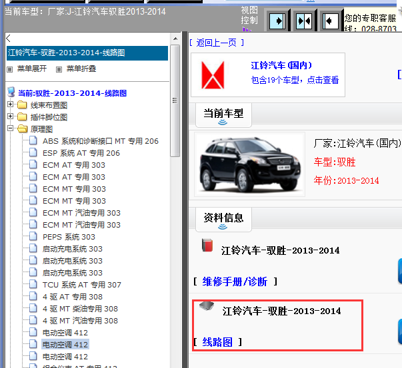Open the 当前车型 tab
The image size is (402, 368).
click(x=223, y=115)
